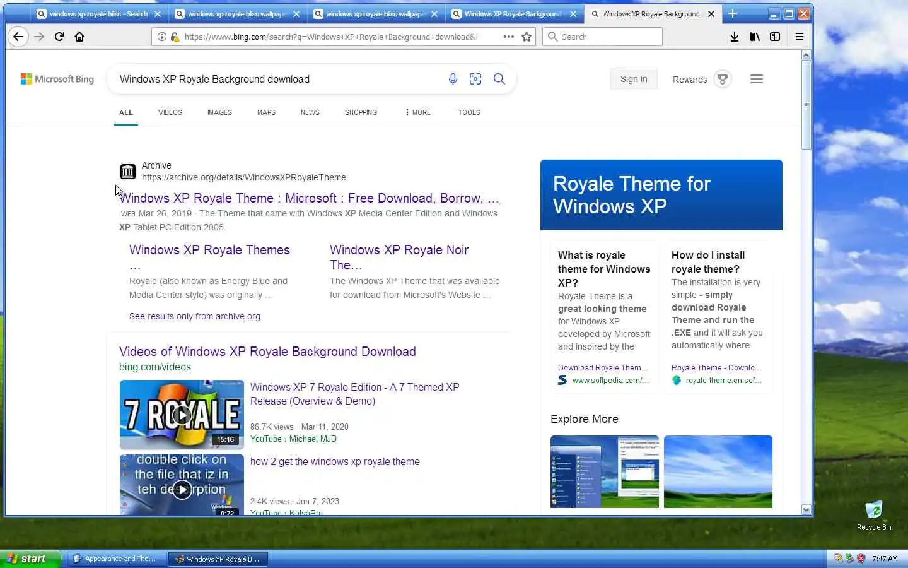
Task: Open the Library icon in toolbar
Action: [x=755, y=37]
